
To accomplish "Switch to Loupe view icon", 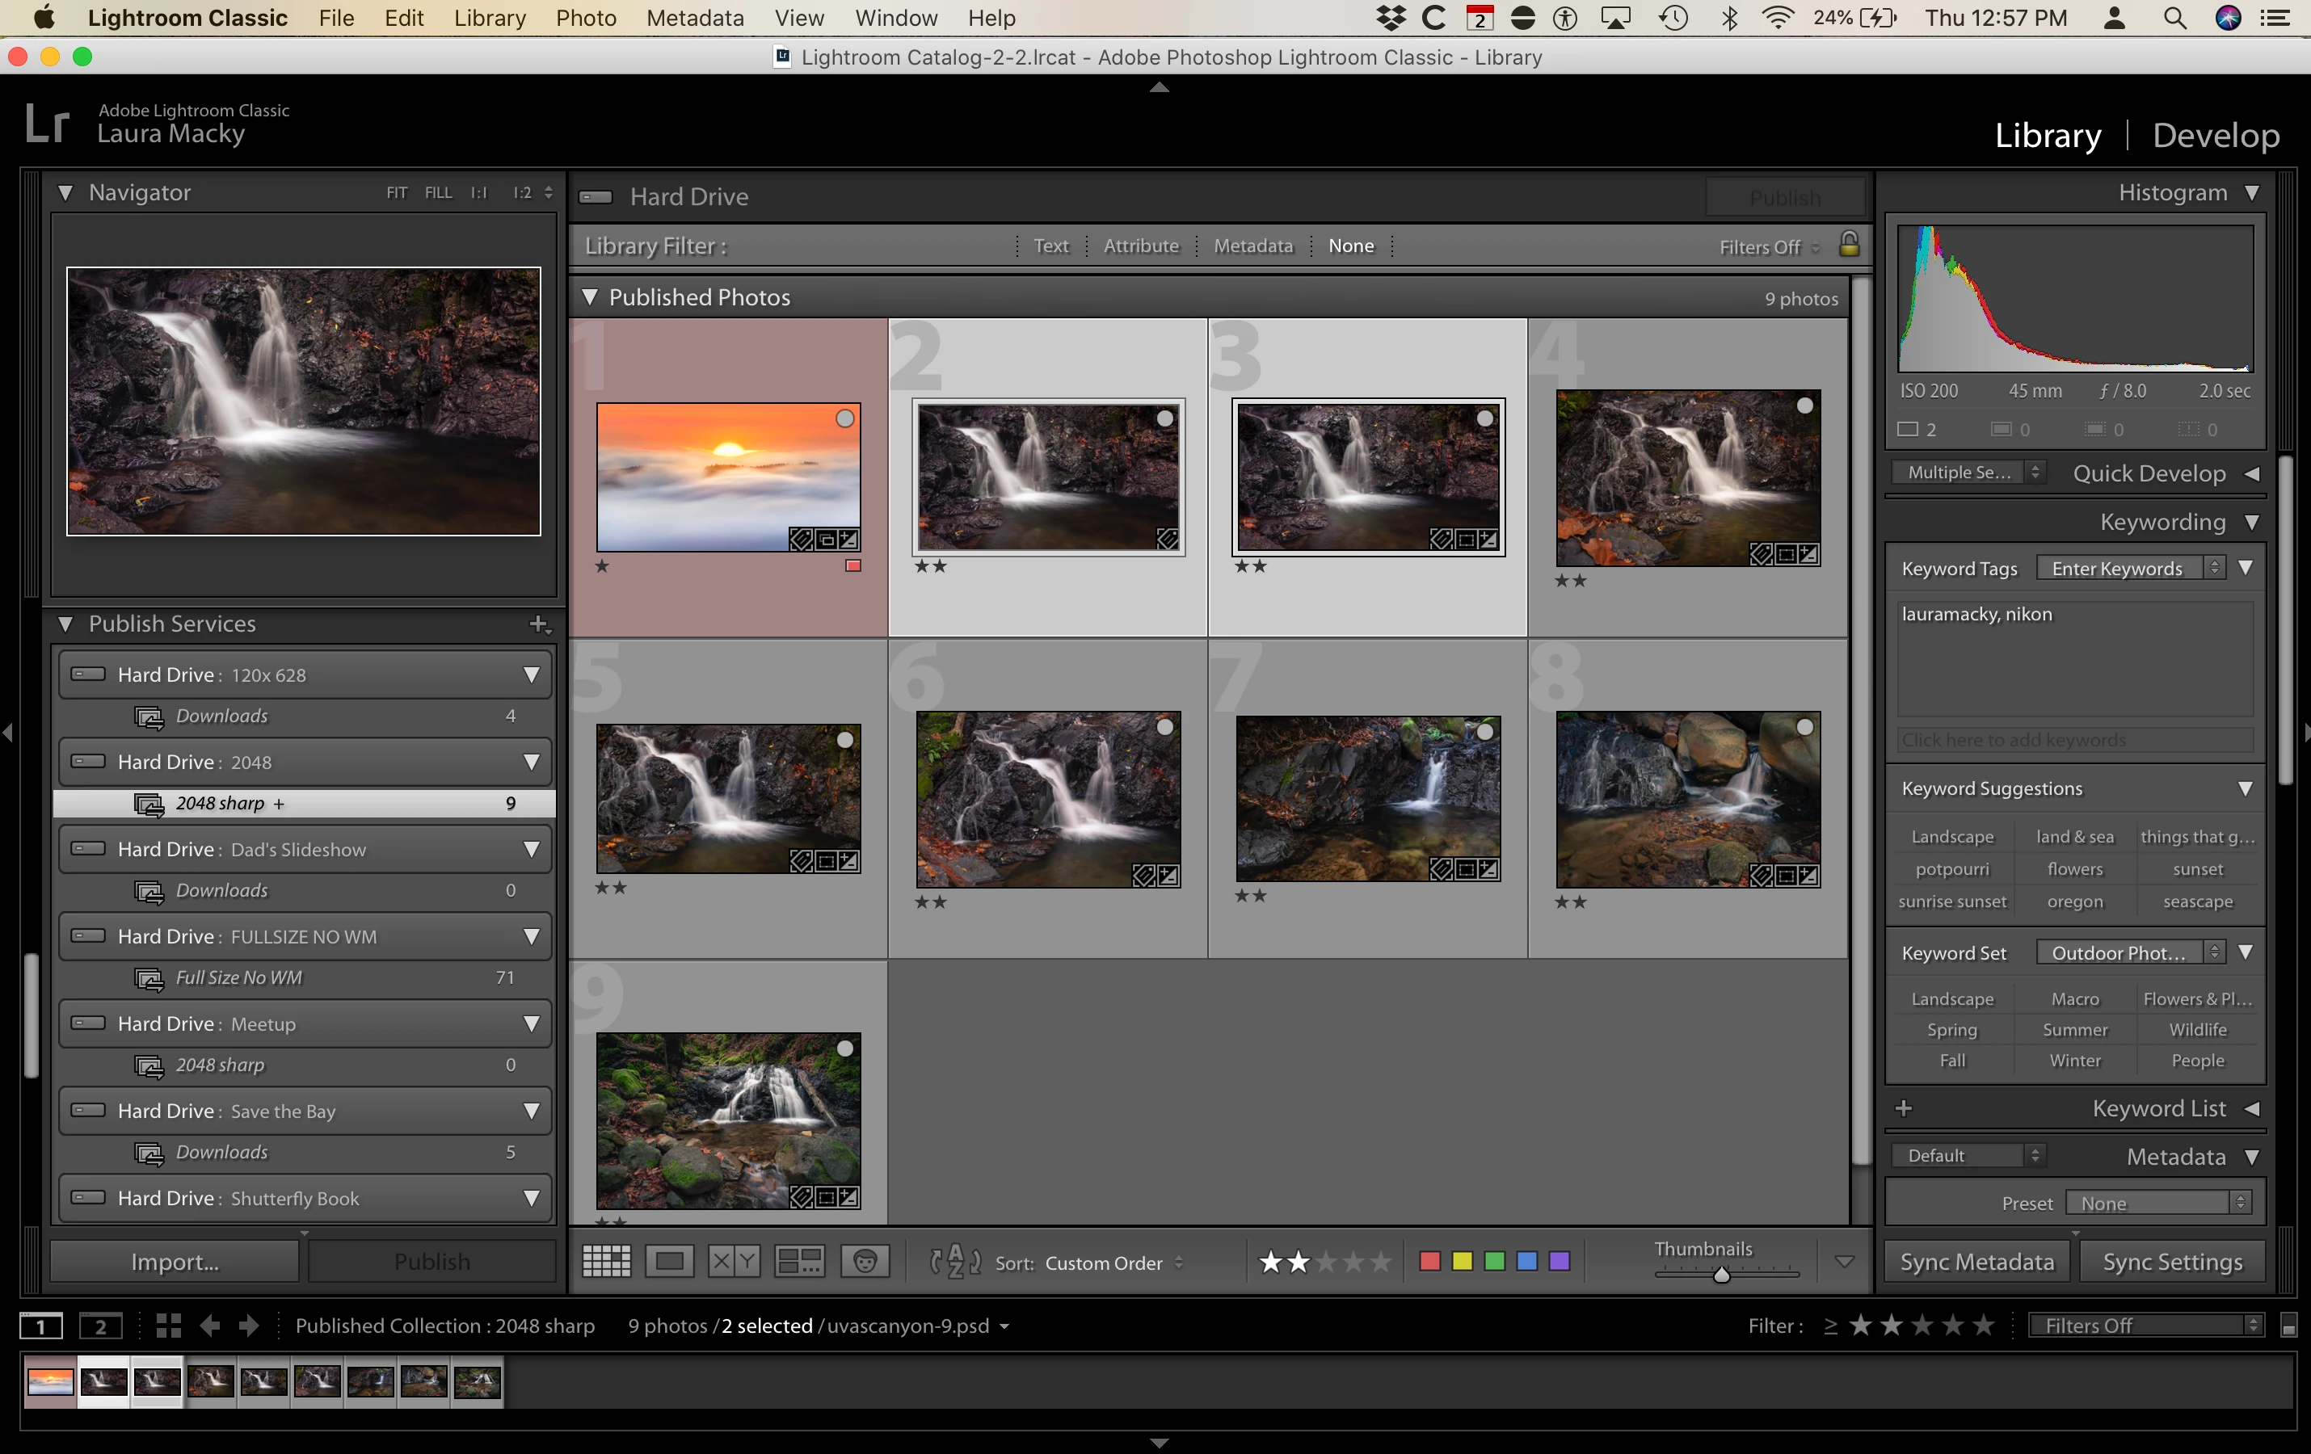I will pyautogui.click(x=669, y=1261).
